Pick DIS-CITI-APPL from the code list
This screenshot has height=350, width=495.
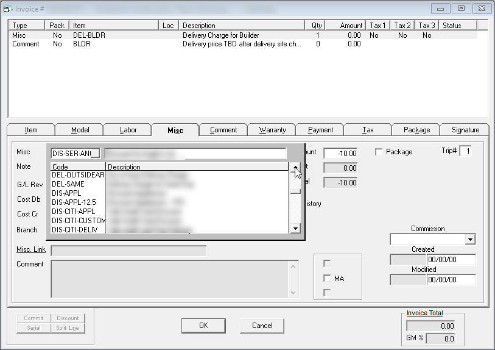(x=74, y=212)
